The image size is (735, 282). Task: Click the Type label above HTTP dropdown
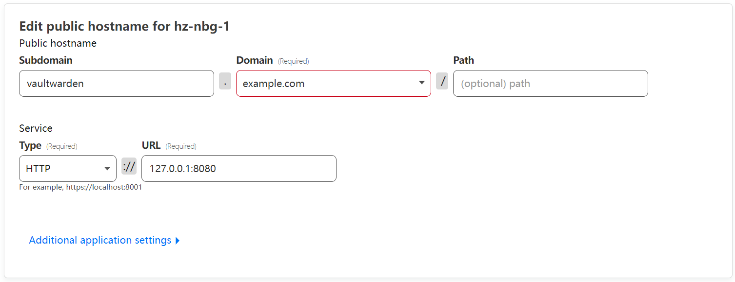click(30, 145)
